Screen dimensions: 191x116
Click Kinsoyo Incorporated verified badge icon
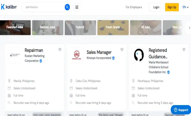tap(114, 58)
